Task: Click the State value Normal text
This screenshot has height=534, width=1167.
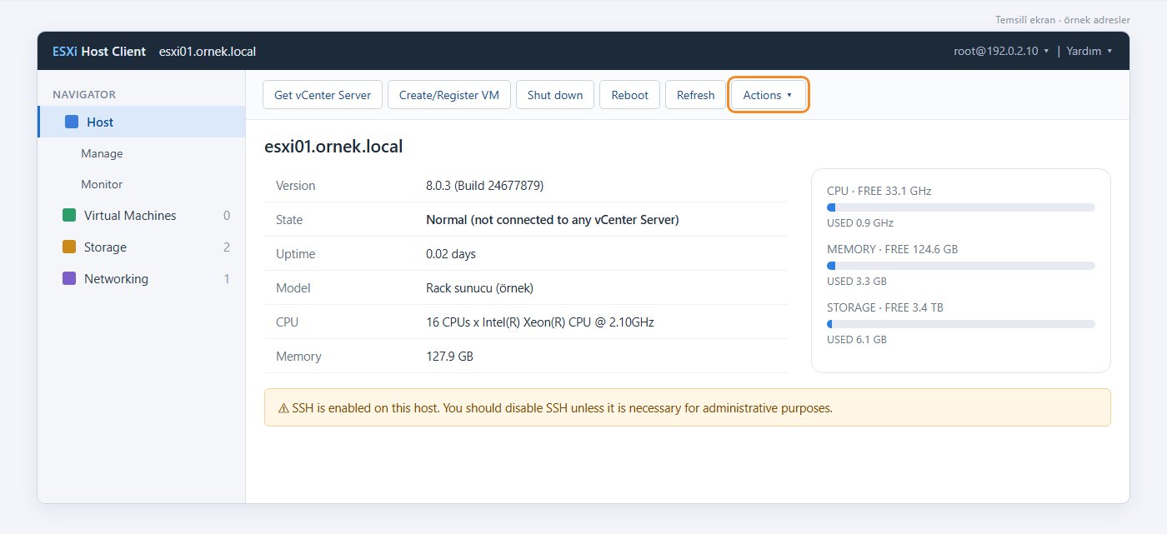Action: point(553,220)
